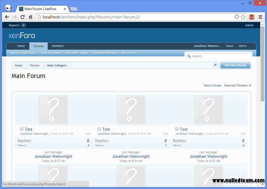Click Mark Forums Read link
Viewport: 267px width, 189px height.
pos(23,53)
